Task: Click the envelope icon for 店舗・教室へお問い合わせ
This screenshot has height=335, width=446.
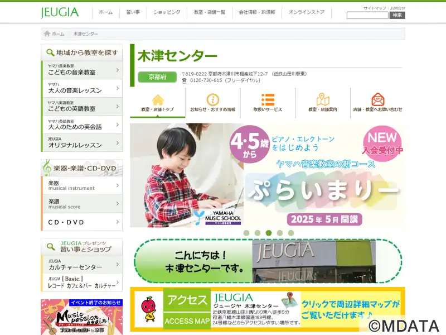Action: click(x=378, y=99)
